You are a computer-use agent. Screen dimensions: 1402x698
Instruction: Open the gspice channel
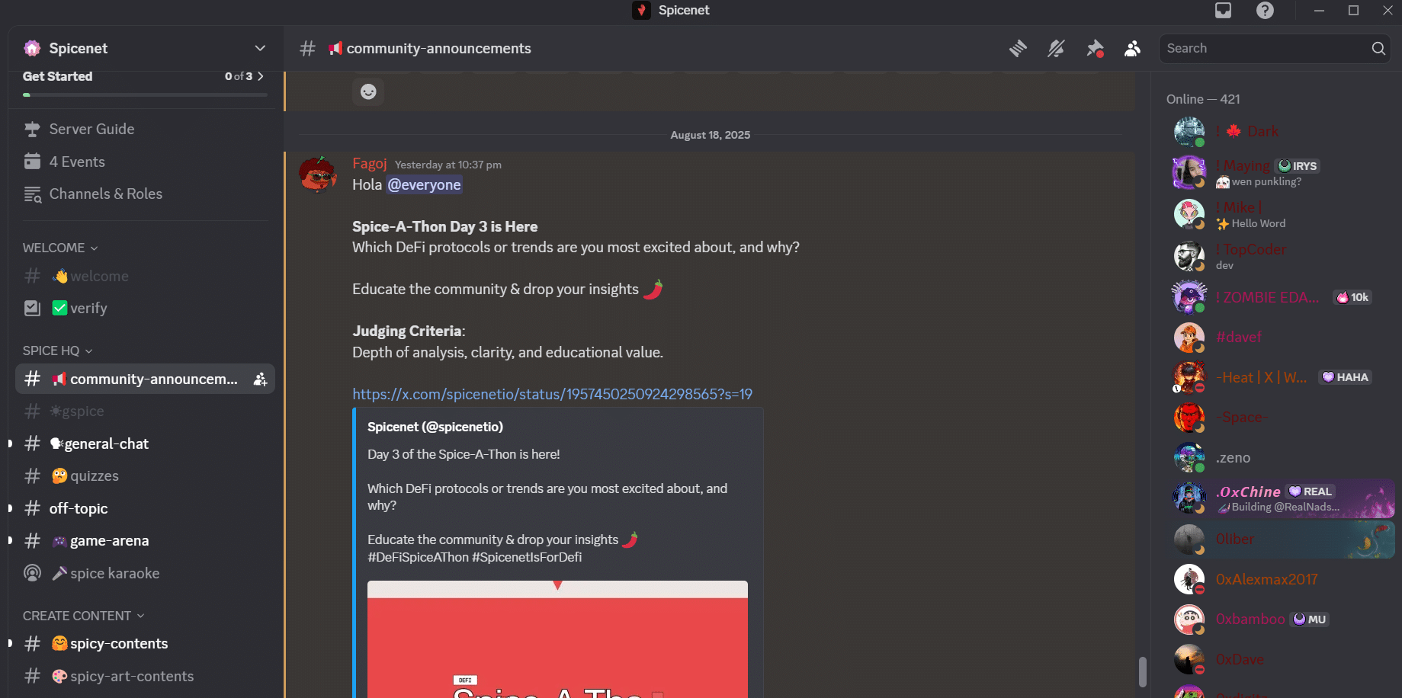145,411
